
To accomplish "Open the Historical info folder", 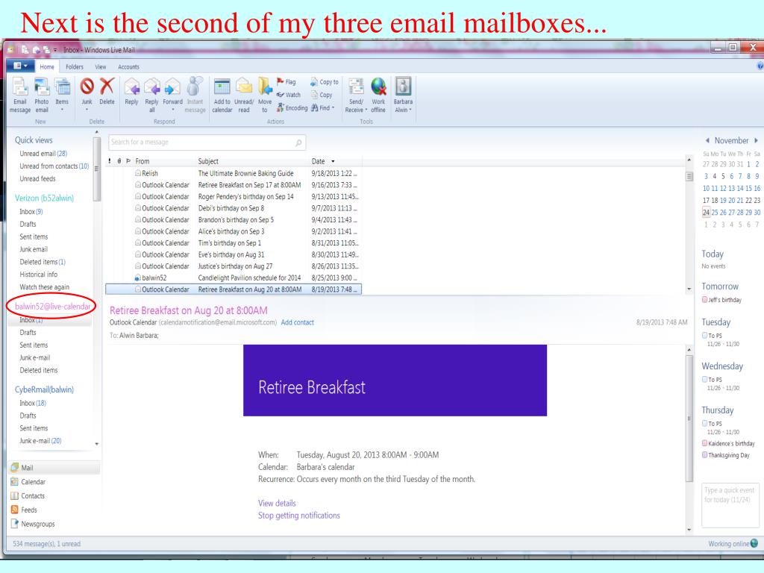I will pyautogui.click(x=39, y=275).
